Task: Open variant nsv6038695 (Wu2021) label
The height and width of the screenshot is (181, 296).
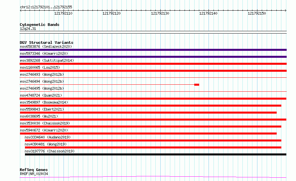Action: pyautogui.click(x=39, y=116)
